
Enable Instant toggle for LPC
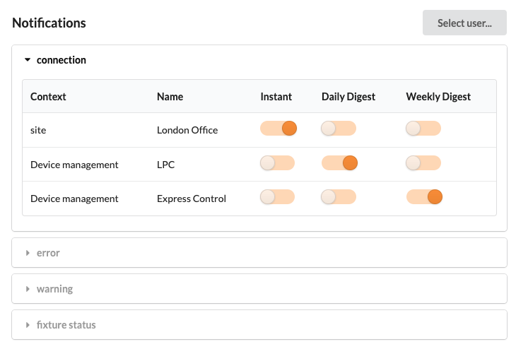(x=277, y=162)
